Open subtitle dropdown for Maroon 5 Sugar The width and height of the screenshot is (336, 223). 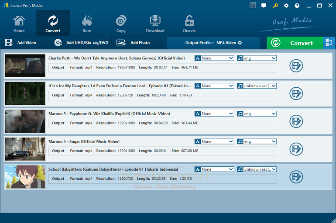coord(214,141)
